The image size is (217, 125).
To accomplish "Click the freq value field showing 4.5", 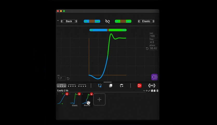I will [153, 42].
